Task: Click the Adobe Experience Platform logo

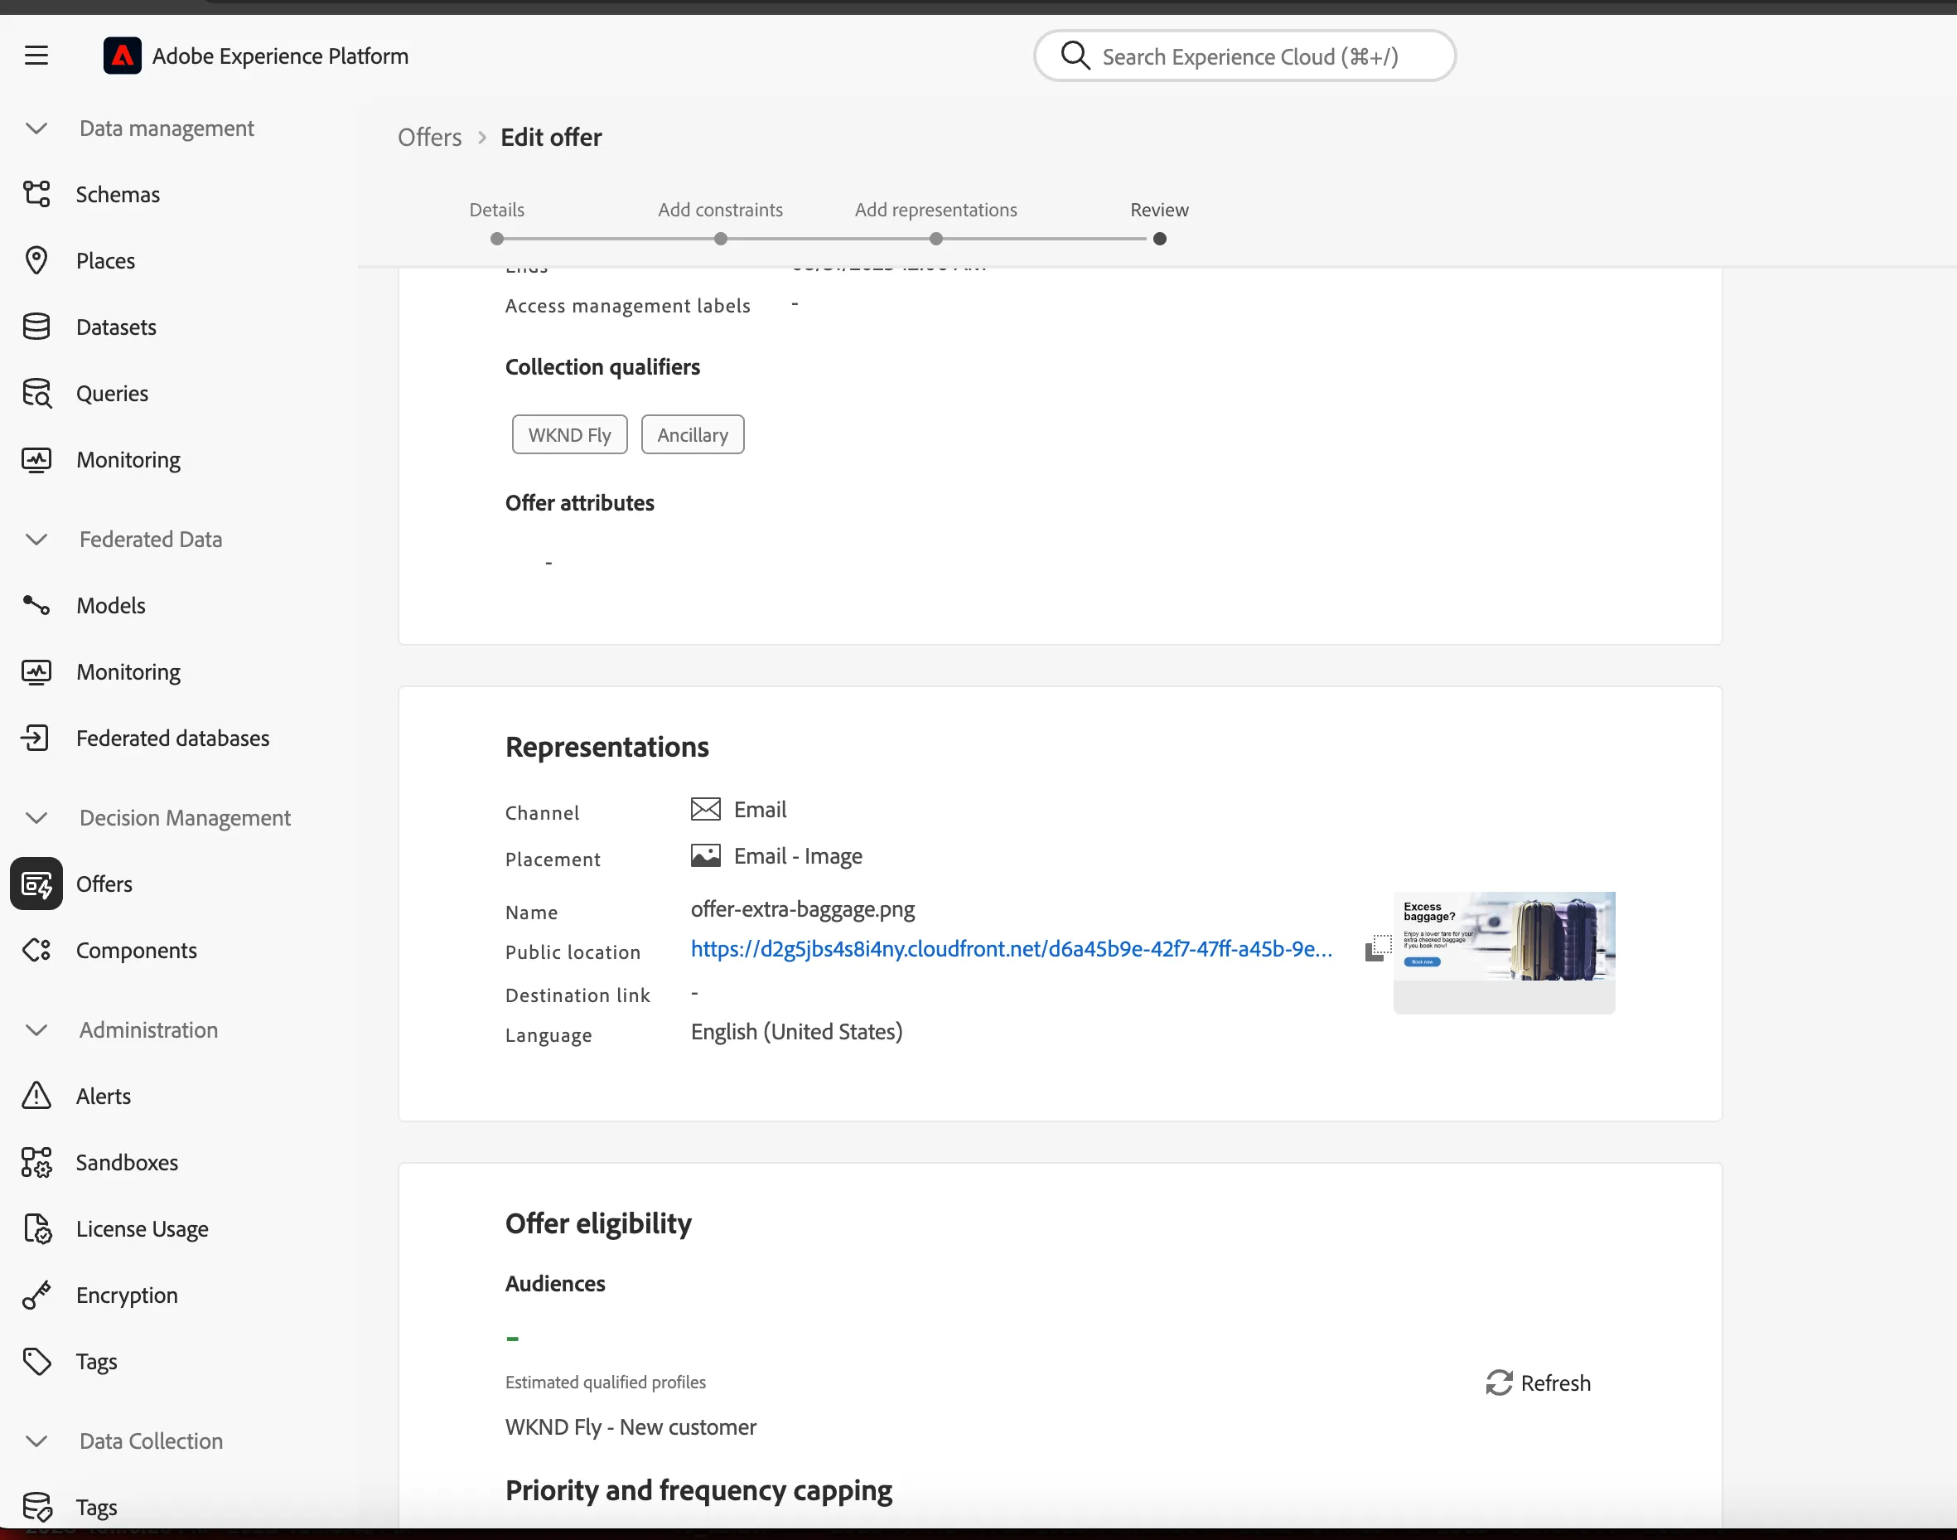Action: click(122, 56)
